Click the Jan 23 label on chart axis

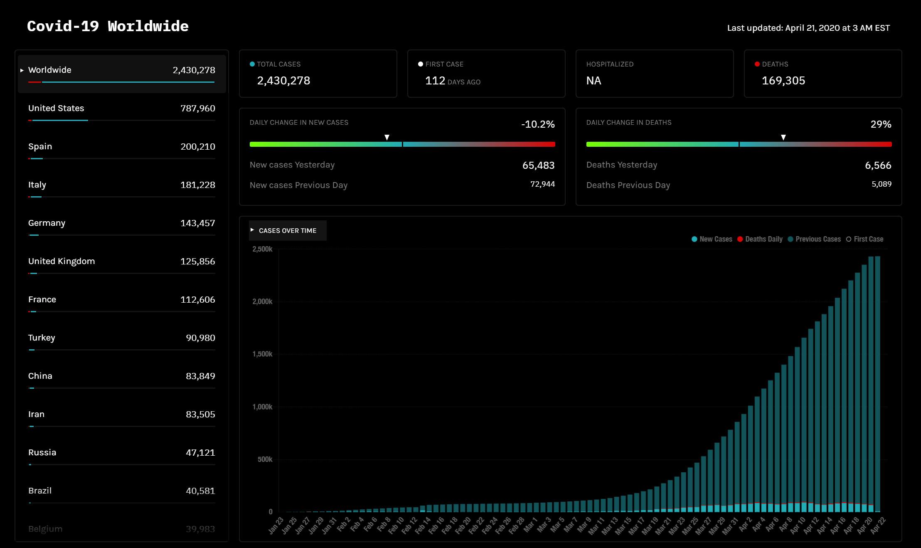(276, 526)
